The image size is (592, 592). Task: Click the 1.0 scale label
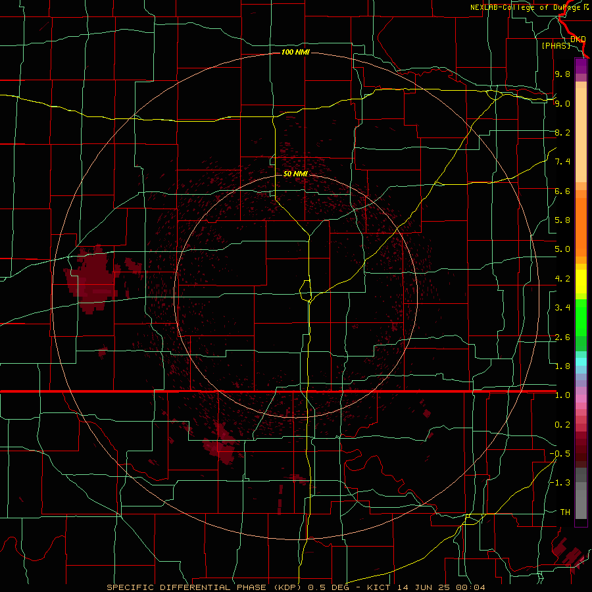coord(562,395)
